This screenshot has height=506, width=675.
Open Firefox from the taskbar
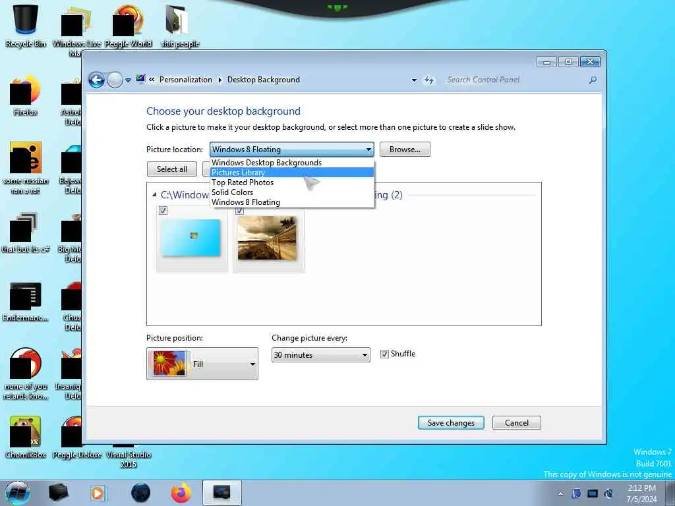pos(181,493)
